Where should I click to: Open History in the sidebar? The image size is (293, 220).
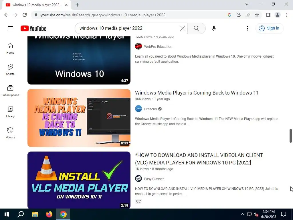[x=10, y=133]
